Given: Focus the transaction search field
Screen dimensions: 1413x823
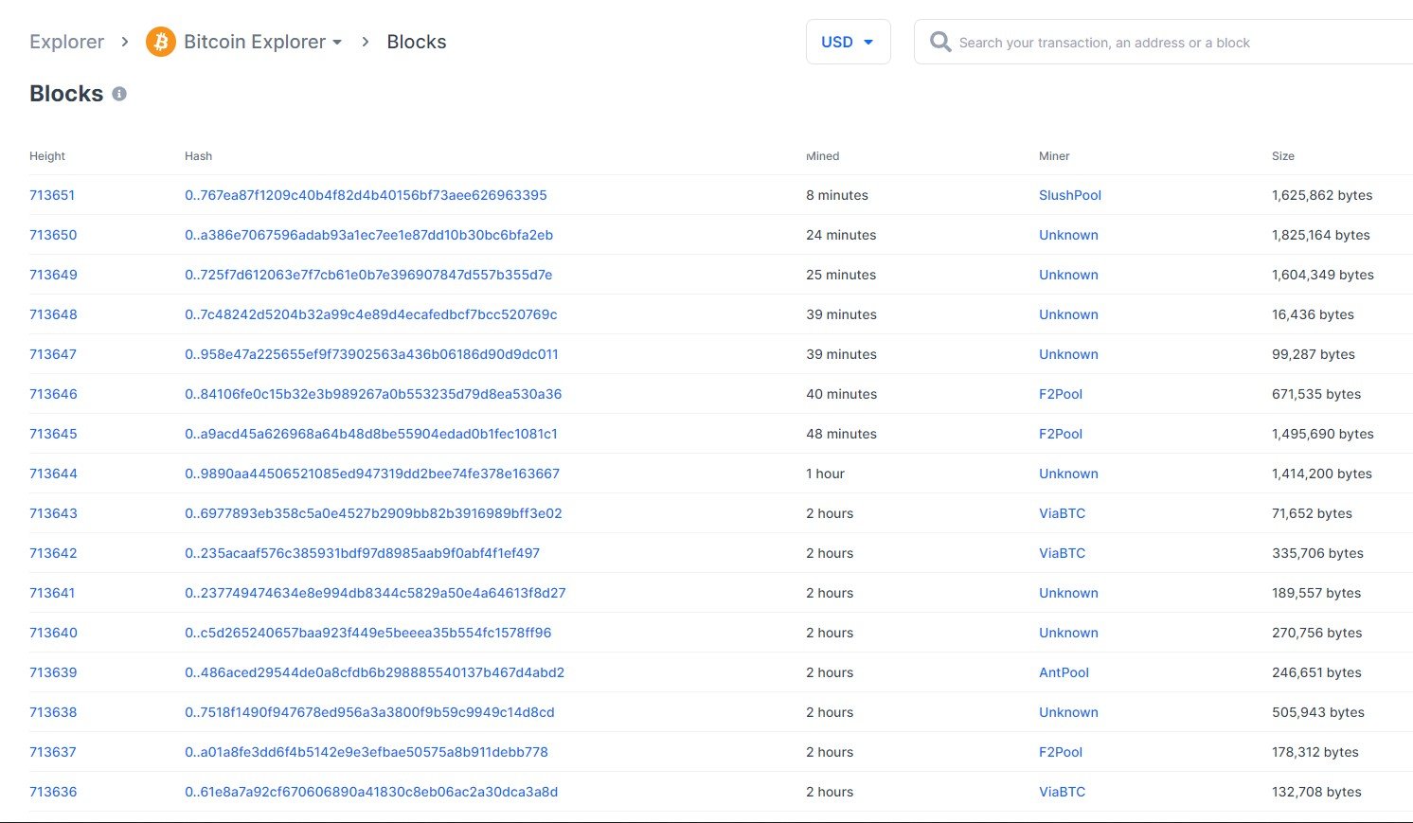Looking at the screenshot, I should pyautogui.click(x=1165, y=42).
